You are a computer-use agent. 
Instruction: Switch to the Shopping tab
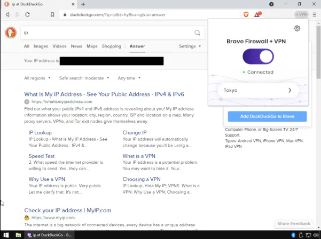112,46
